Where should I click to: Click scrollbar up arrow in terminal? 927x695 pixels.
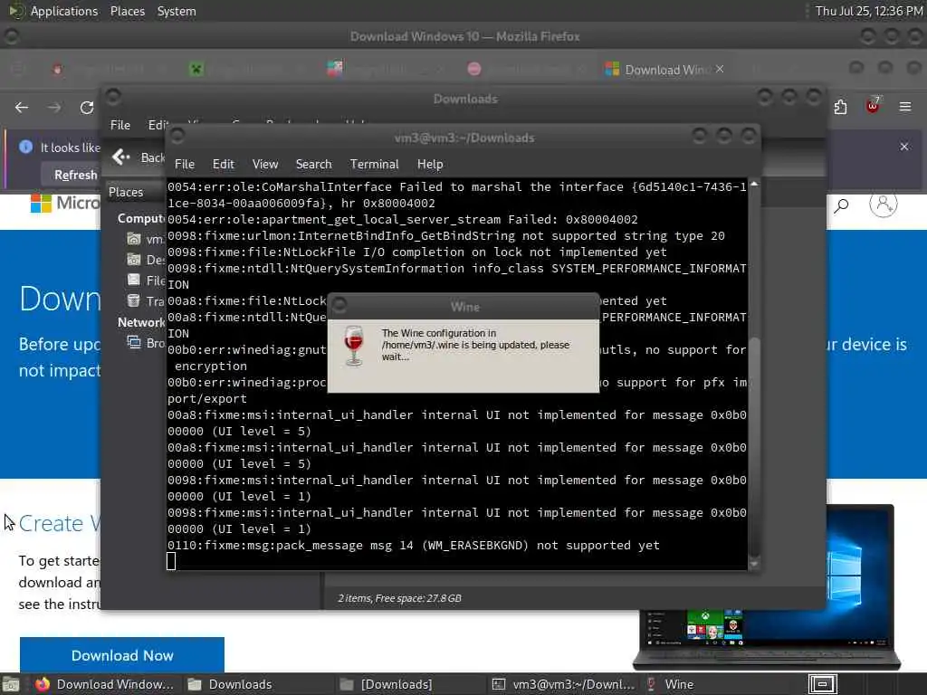tap(754, 185)
